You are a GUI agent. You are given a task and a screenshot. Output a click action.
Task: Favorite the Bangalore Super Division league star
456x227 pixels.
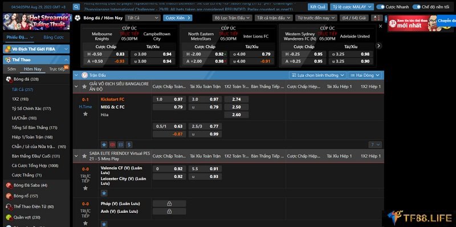[84, 86]
